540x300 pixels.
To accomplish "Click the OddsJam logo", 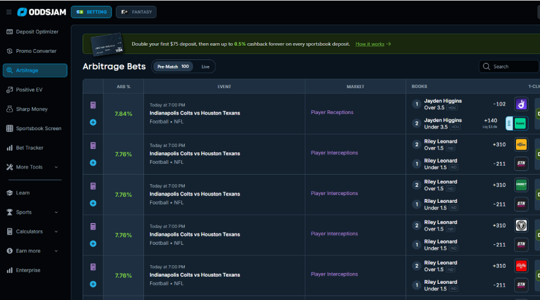I will click(x=41, y=12).
